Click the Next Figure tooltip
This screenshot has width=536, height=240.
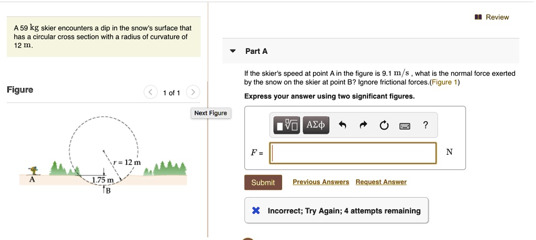pyautogui.click(x=210, y=113)
